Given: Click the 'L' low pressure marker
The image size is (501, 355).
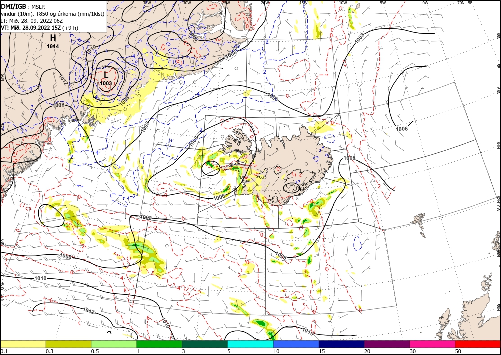Looking at the screenshot, I should point(106,75).
